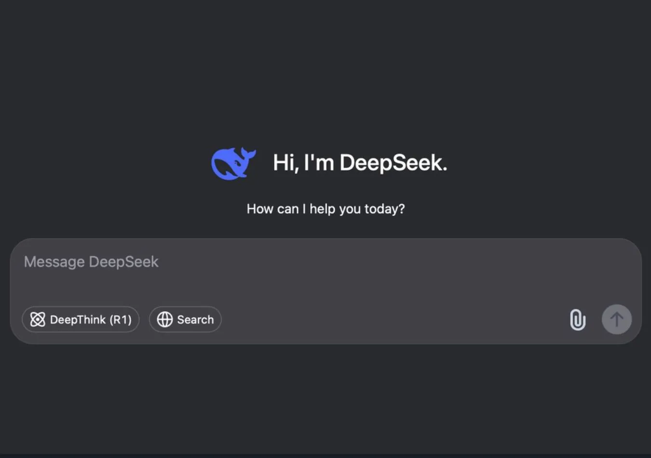Focus the Message DeepSeek input box
The height and width of the screenshot is (458, 651).
(325, 280)
